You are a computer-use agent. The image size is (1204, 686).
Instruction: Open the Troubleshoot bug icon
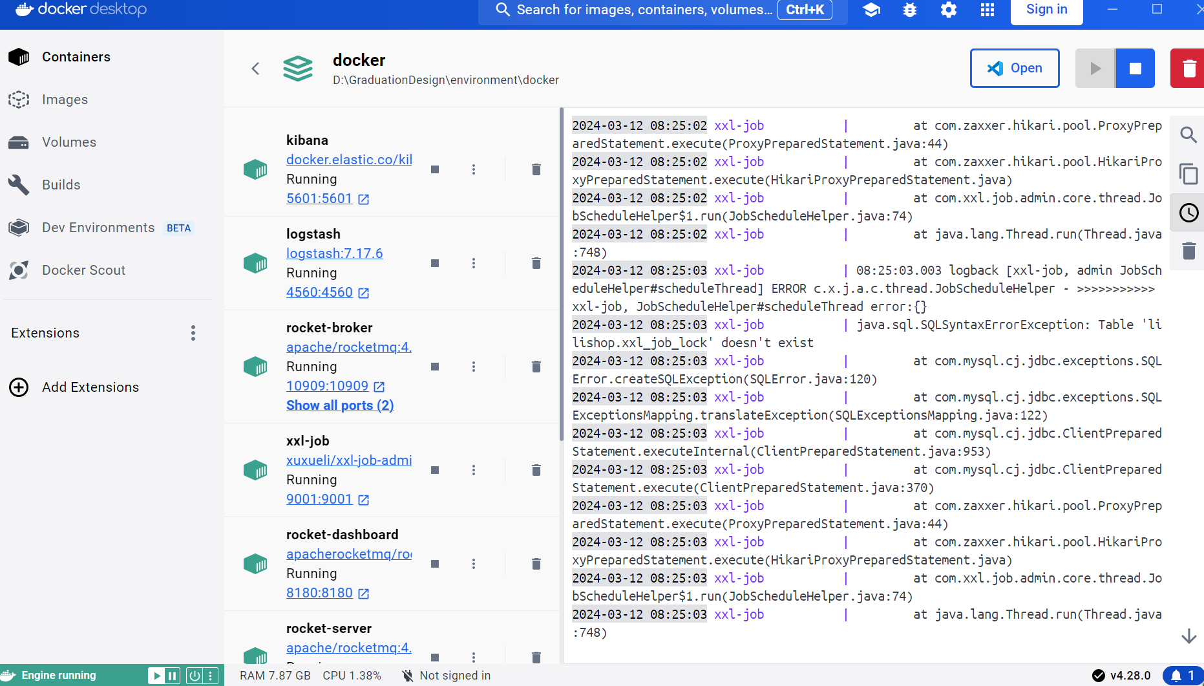[x=910, y=10]
